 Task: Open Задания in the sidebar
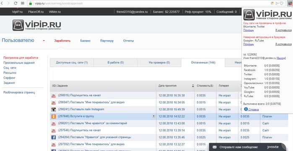pyautogui.click(x=9, y=83)
